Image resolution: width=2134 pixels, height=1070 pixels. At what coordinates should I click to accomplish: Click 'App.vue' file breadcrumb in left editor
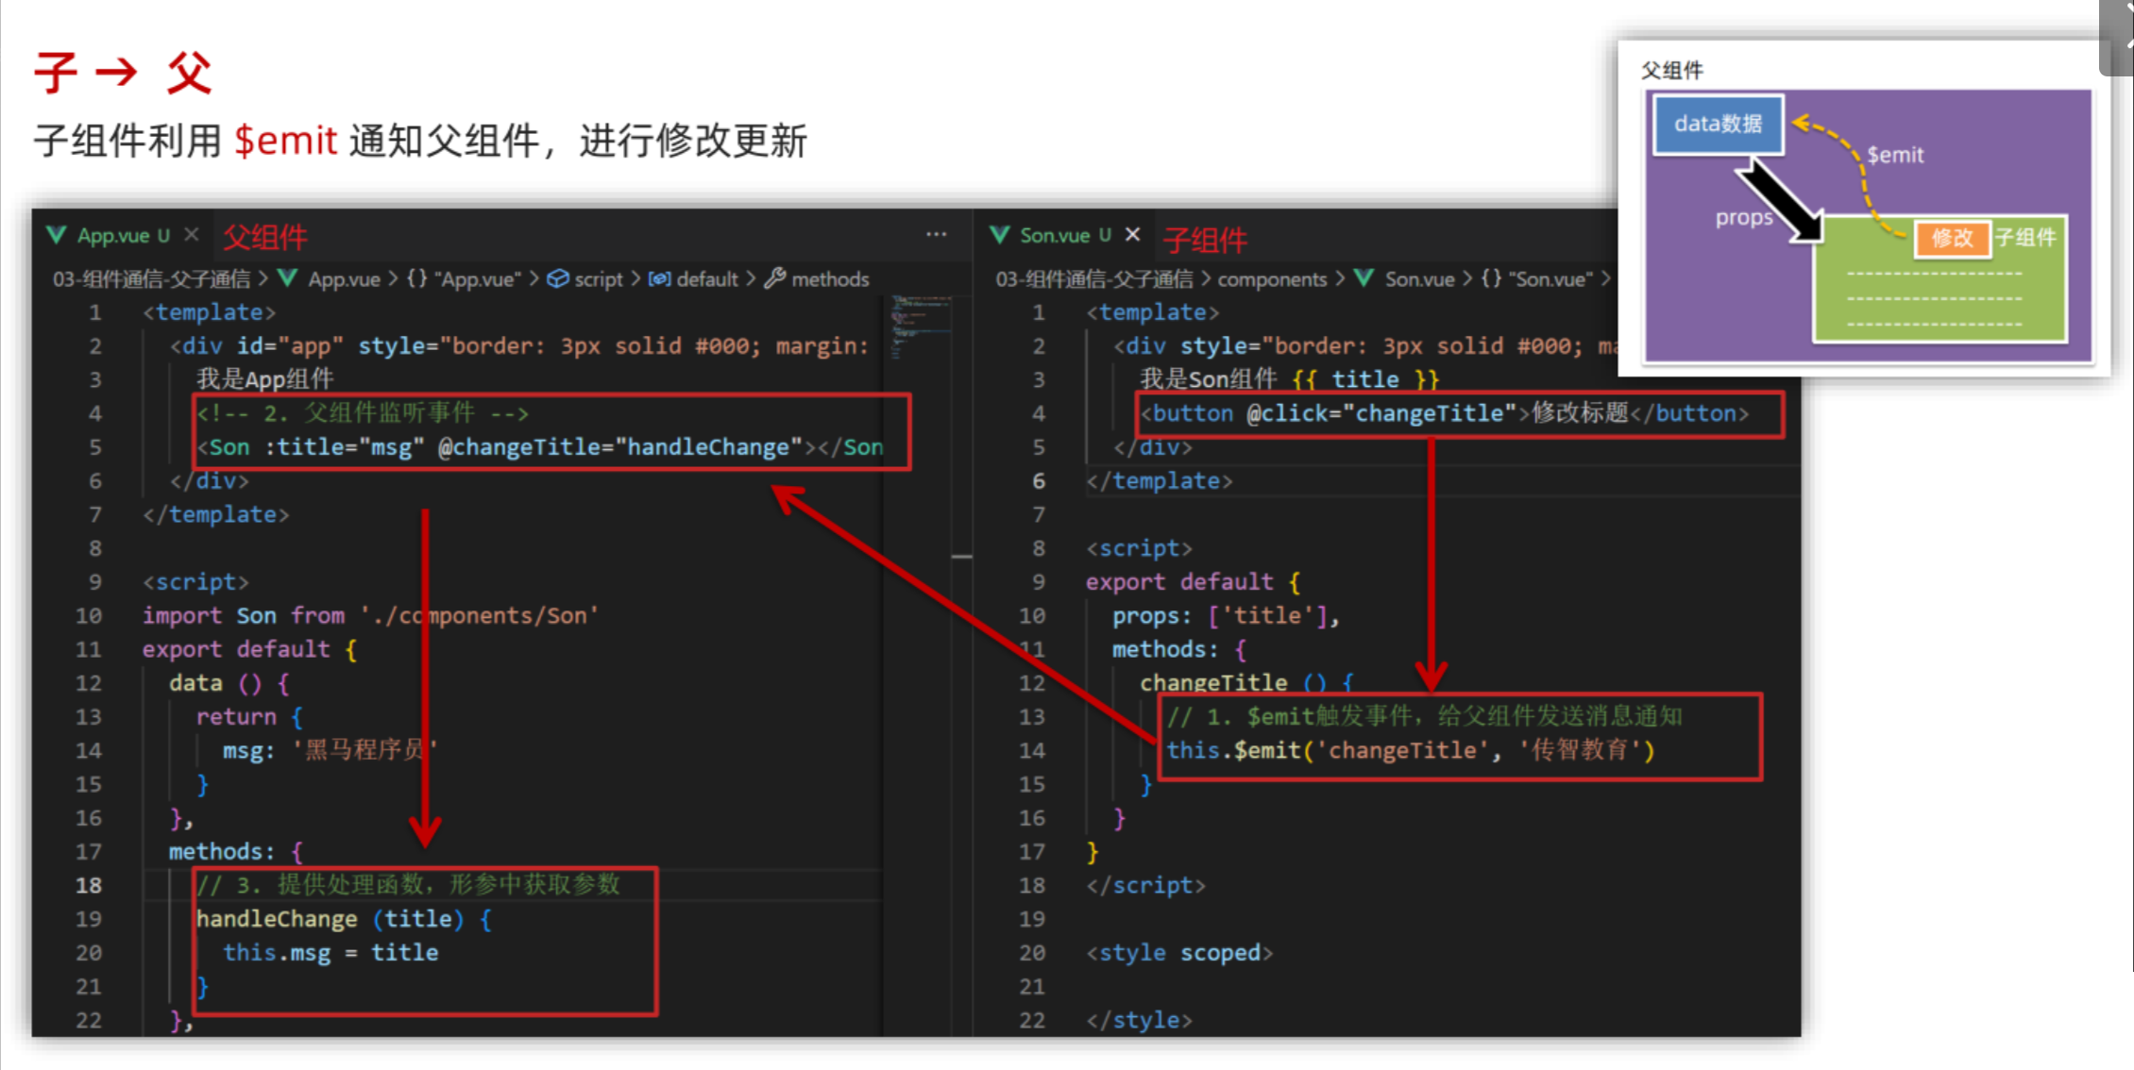(x=330, y=279)
